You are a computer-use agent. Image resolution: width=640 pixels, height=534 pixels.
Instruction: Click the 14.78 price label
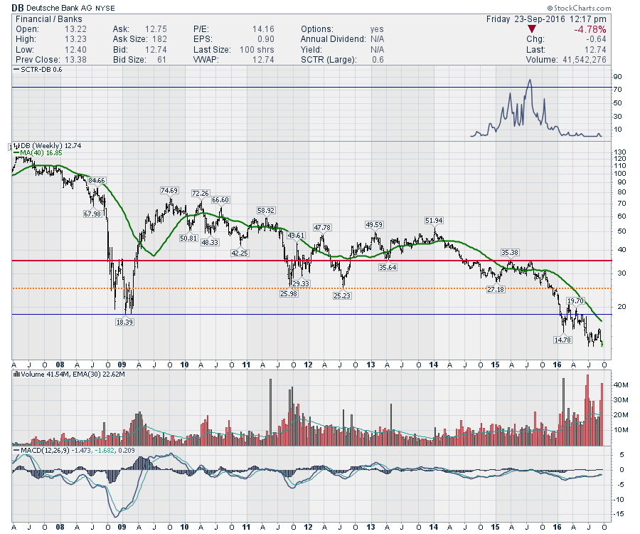[x=562, y=340]
